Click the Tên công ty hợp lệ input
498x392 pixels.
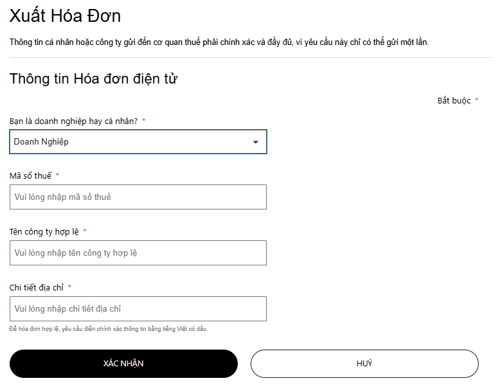click(x=138, y=253)
